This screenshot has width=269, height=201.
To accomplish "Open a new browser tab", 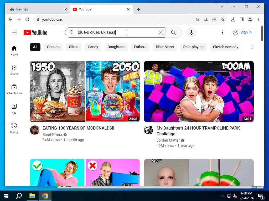I will [x=138, y=10].
